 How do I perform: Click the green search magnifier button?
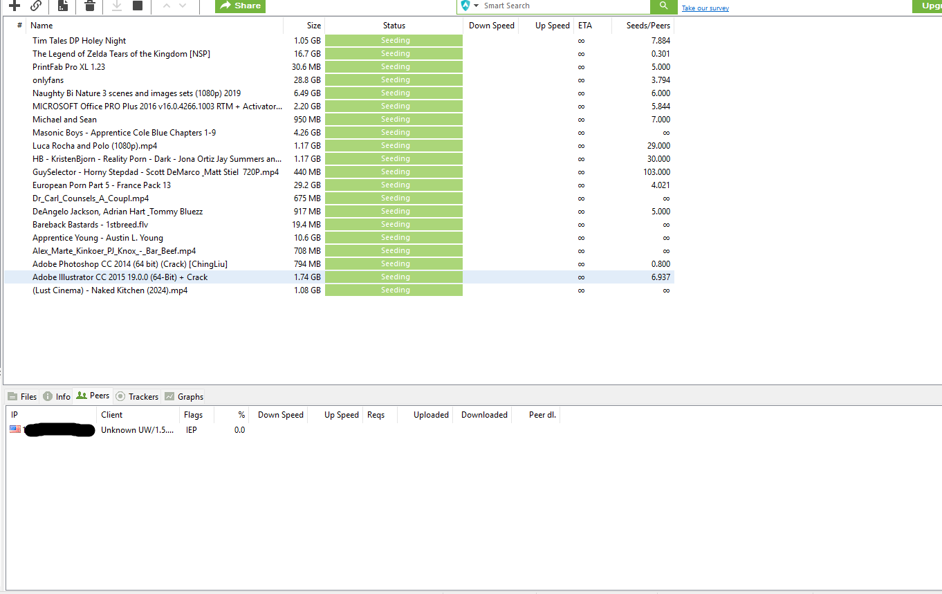point(663,6)
